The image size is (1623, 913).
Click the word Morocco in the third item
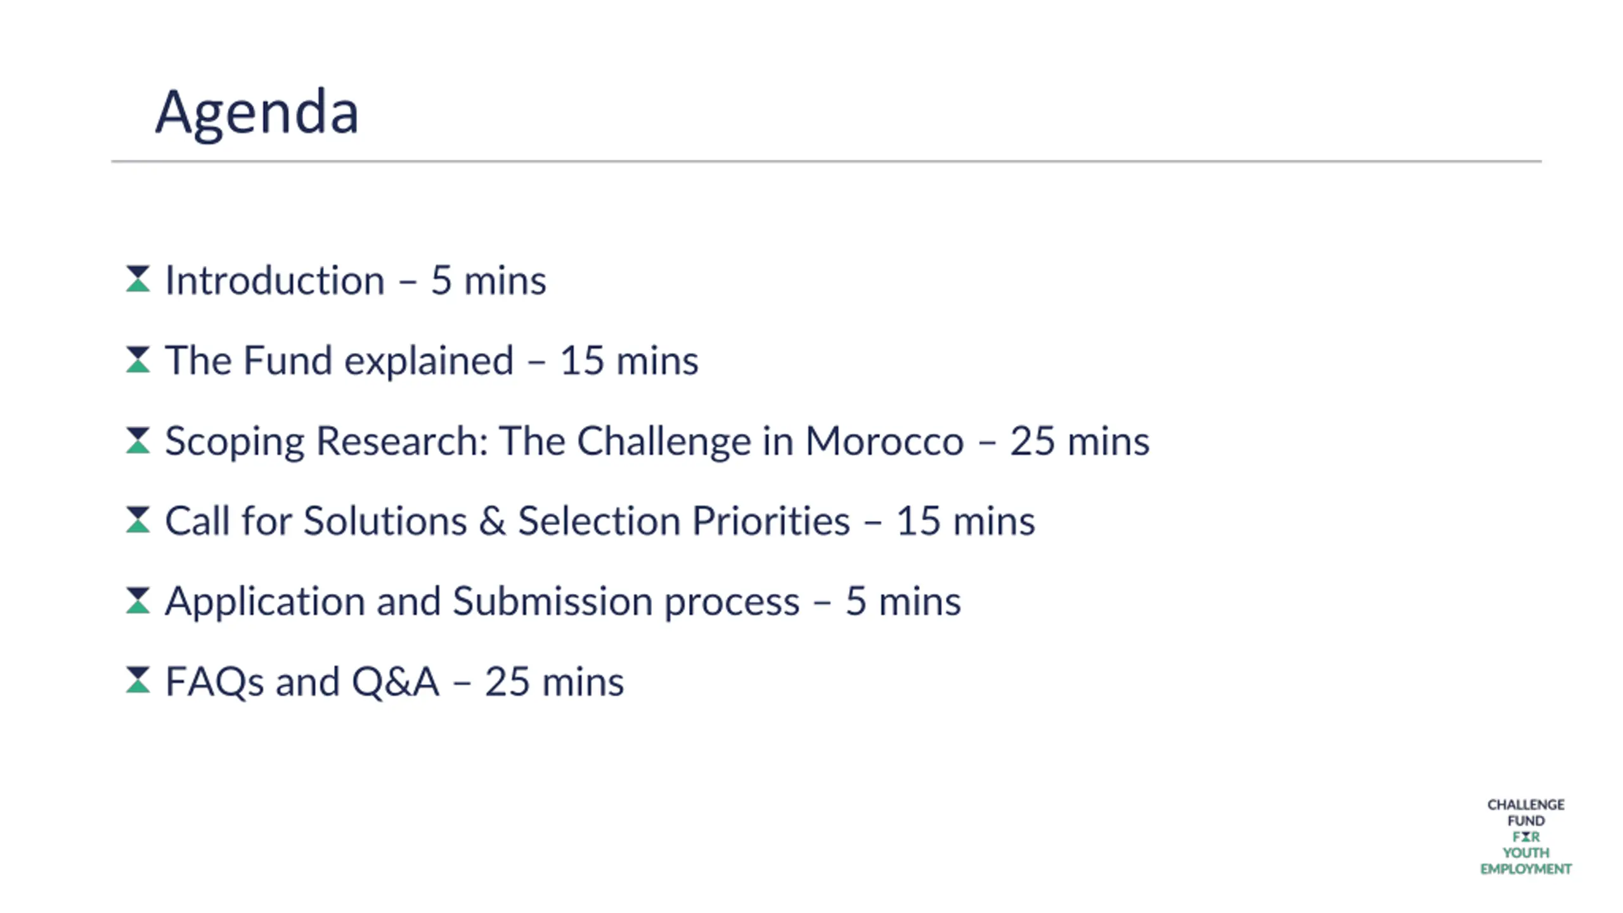pyautogui.click(x=884, y=441)
